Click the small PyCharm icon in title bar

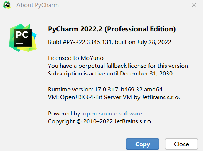(7, 5)
